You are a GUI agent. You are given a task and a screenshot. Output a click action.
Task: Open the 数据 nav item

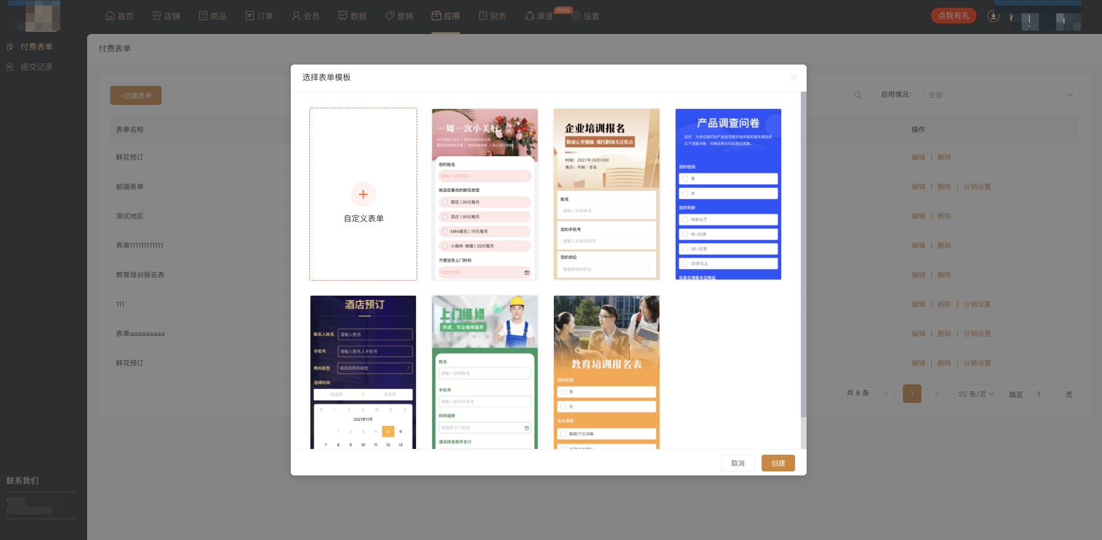pos(353,16)
